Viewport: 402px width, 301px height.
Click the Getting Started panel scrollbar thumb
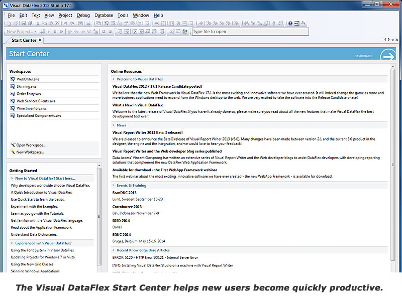tap(99, 217)
